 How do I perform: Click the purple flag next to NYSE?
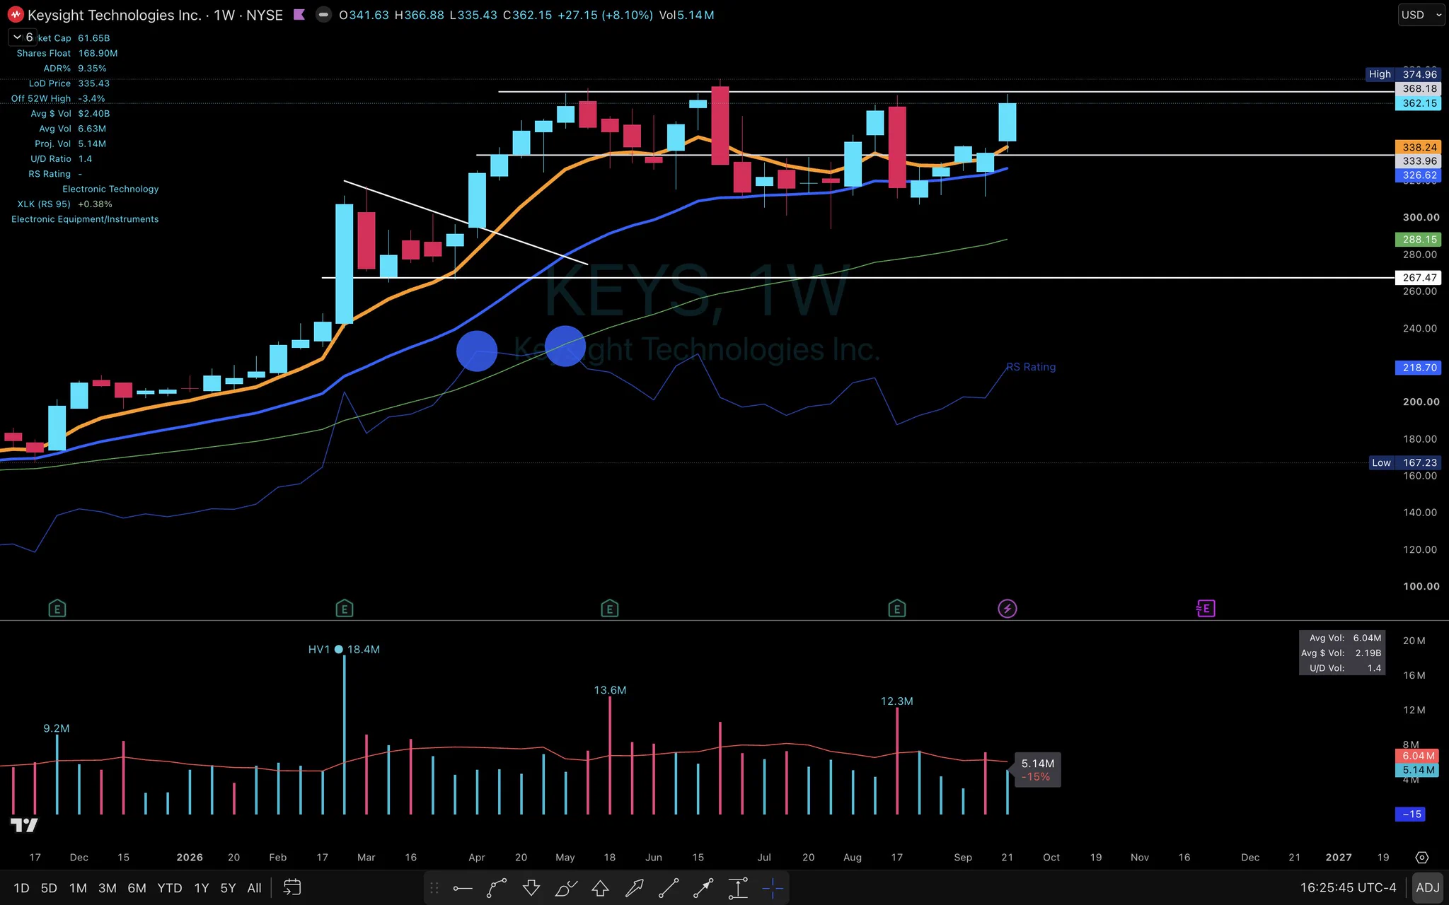299,15
